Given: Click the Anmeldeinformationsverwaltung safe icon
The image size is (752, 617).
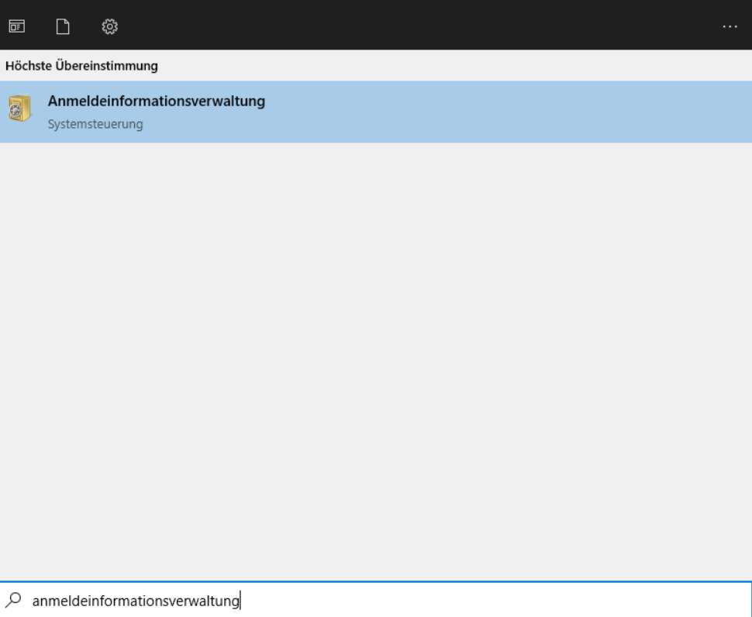Looking at the screenshot, I should tap(19, 108).
